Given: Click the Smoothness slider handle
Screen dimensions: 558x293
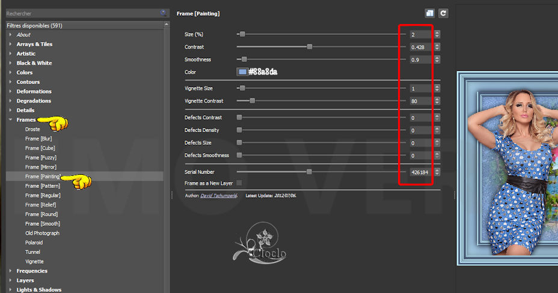Looking at the screenshot, I should (244, 59).
